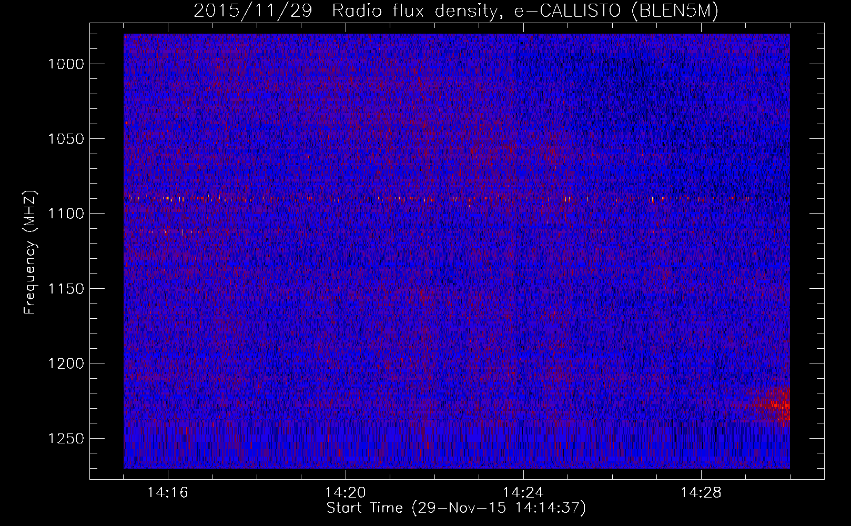Click the 14:20 time tick label
This screenshot has height=526, width=851.
(x=346, y=493)
